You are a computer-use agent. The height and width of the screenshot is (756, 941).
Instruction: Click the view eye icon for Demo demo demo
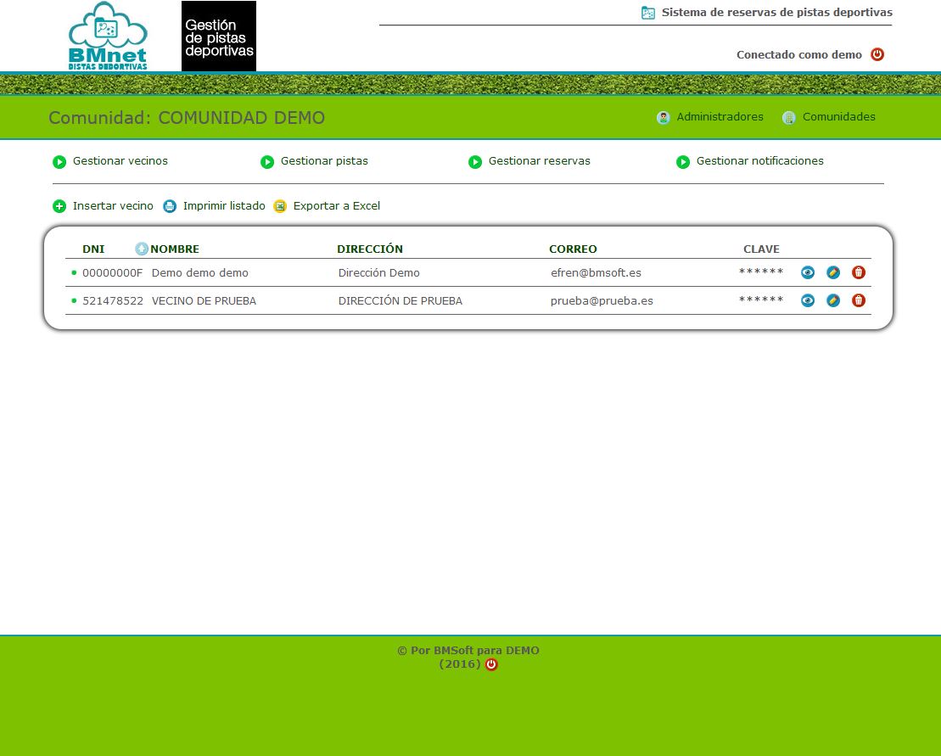808,272
